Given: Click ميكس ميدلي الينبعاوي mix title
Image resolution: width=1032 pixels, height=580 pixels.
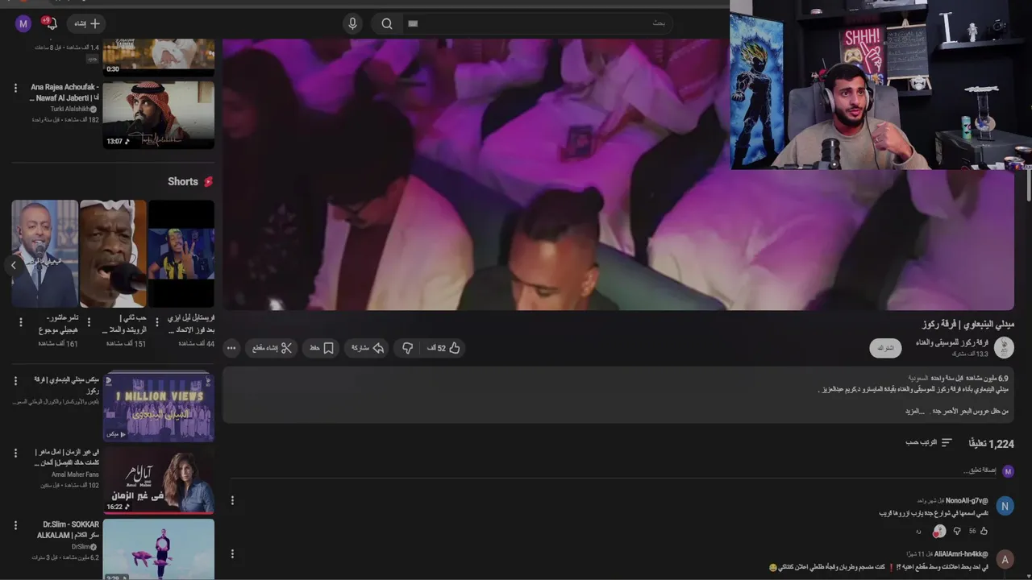Looking at the screenshot, I should [67, 384].
